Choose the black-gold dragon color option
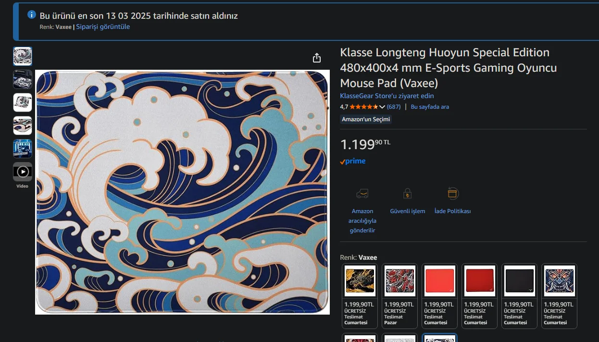599x342 pixels. pos(360,296)
